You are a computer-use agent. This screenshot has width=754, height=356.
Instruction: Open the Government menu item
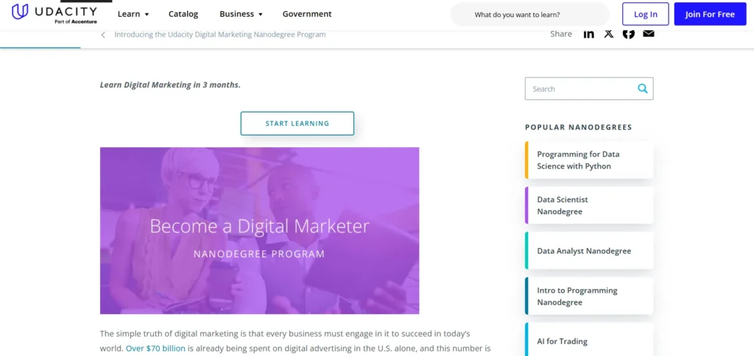[307, 14]
